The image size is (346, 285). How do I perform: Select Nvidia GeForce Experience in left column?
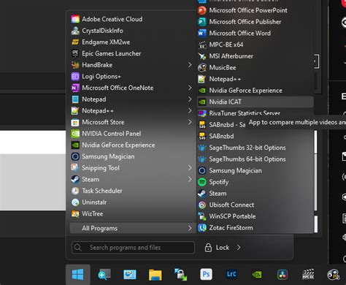point(131,145)
